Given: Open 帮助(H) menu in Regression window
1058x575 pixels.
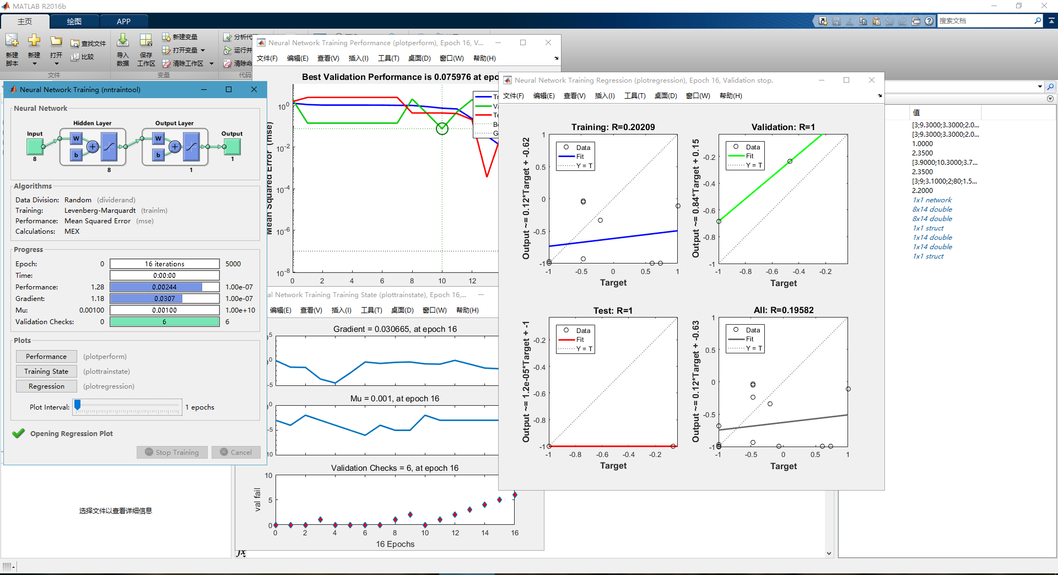Looking at the screenshot, I should [x=731, y=96].
